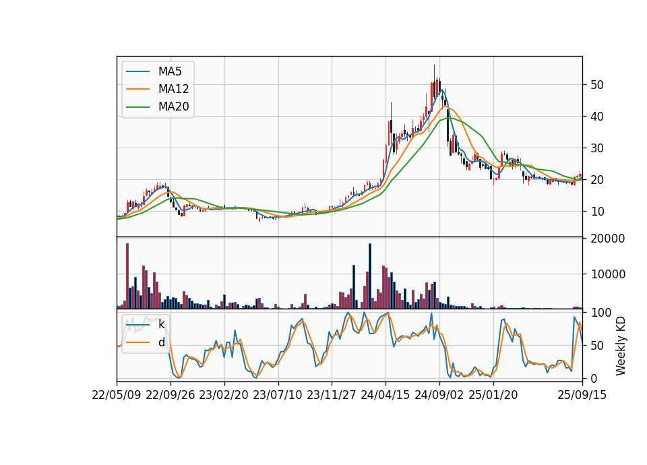Click the 24/09/02 date label

point(439,395)
